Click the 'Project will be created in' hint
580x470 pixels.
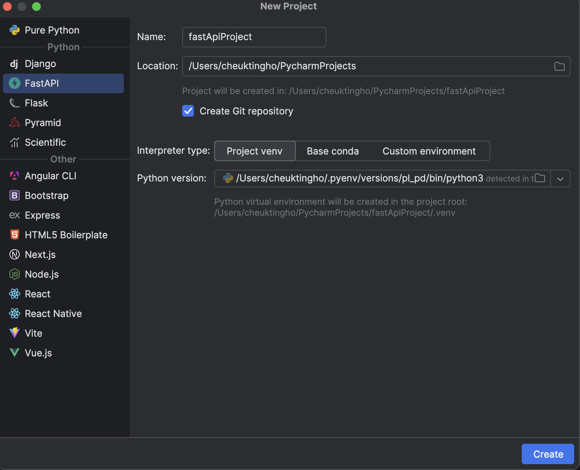(x=343, y=91)
